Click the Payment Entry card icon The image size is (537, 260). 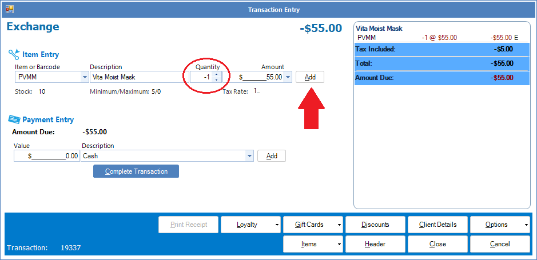click(14, 119)
